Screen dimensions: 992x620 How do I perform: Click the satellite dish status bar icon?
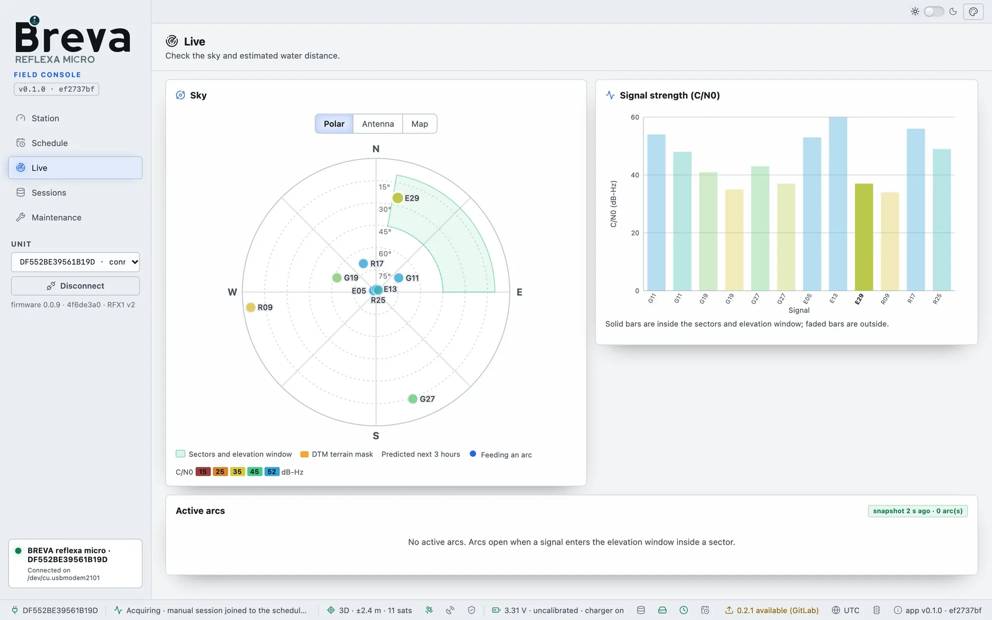click(450, 610)
